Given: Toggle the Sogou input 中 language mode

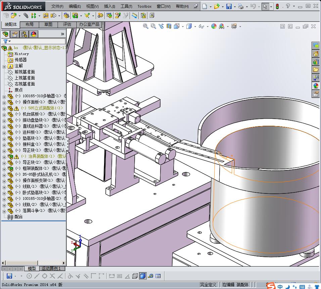Looking at the screenshot, I should (x=280, y=286).
